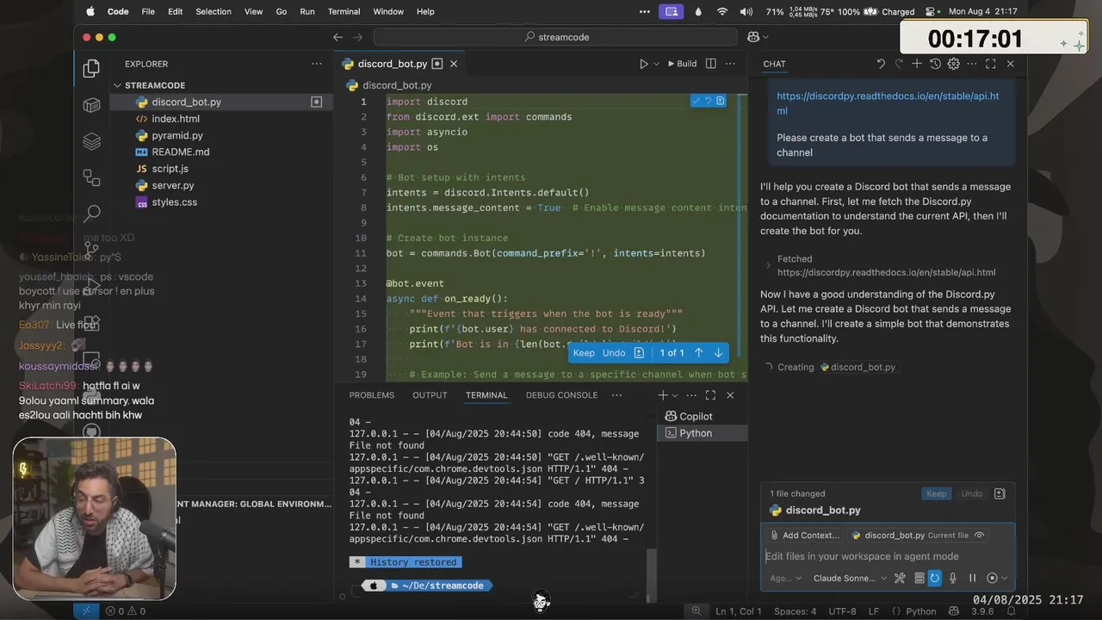Start a new chat with plus icon
Image resolution: width=1102 pixels, height=620 pixels.
[917, 64]
